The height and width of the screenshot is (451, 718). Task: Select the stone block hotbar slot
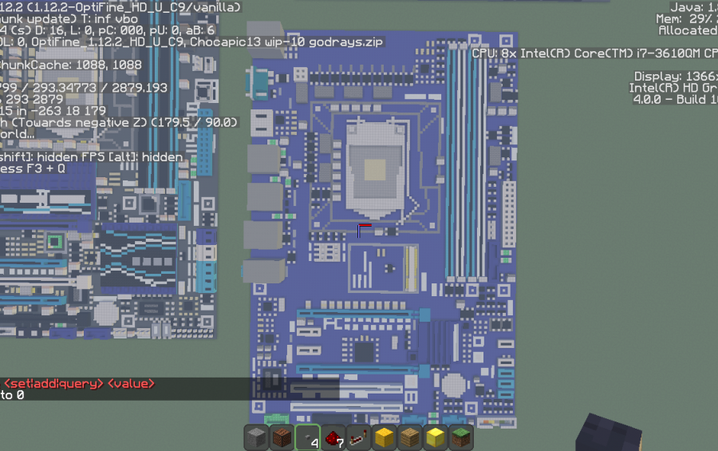[256, 437]
